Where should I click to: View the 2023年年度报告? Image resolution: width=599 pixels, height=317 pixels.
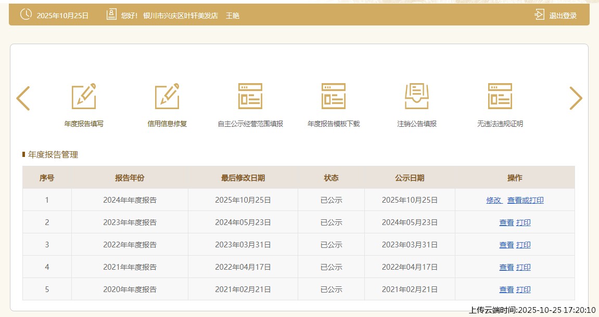[x=506, y=222]
